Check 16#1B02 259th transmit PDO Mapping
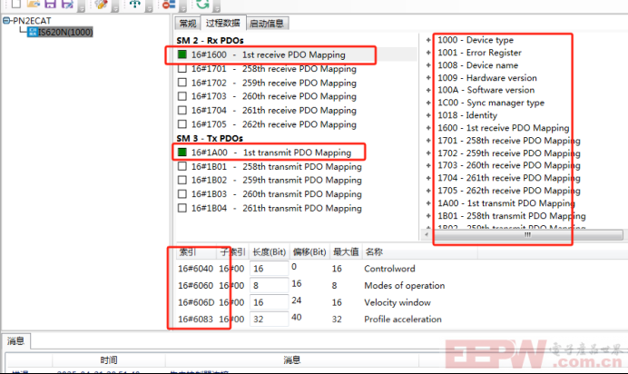The height and width of the screenshot is (374, 628). click(x=182, y=180)
